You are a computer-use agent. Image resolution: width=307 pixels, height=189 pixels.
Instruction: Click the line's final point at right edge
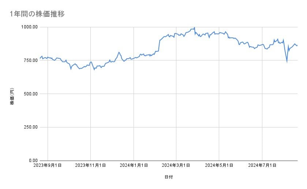(x=297, y=45)
